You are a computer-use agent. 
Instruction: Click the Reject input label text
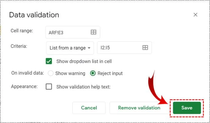pos(110,73)
